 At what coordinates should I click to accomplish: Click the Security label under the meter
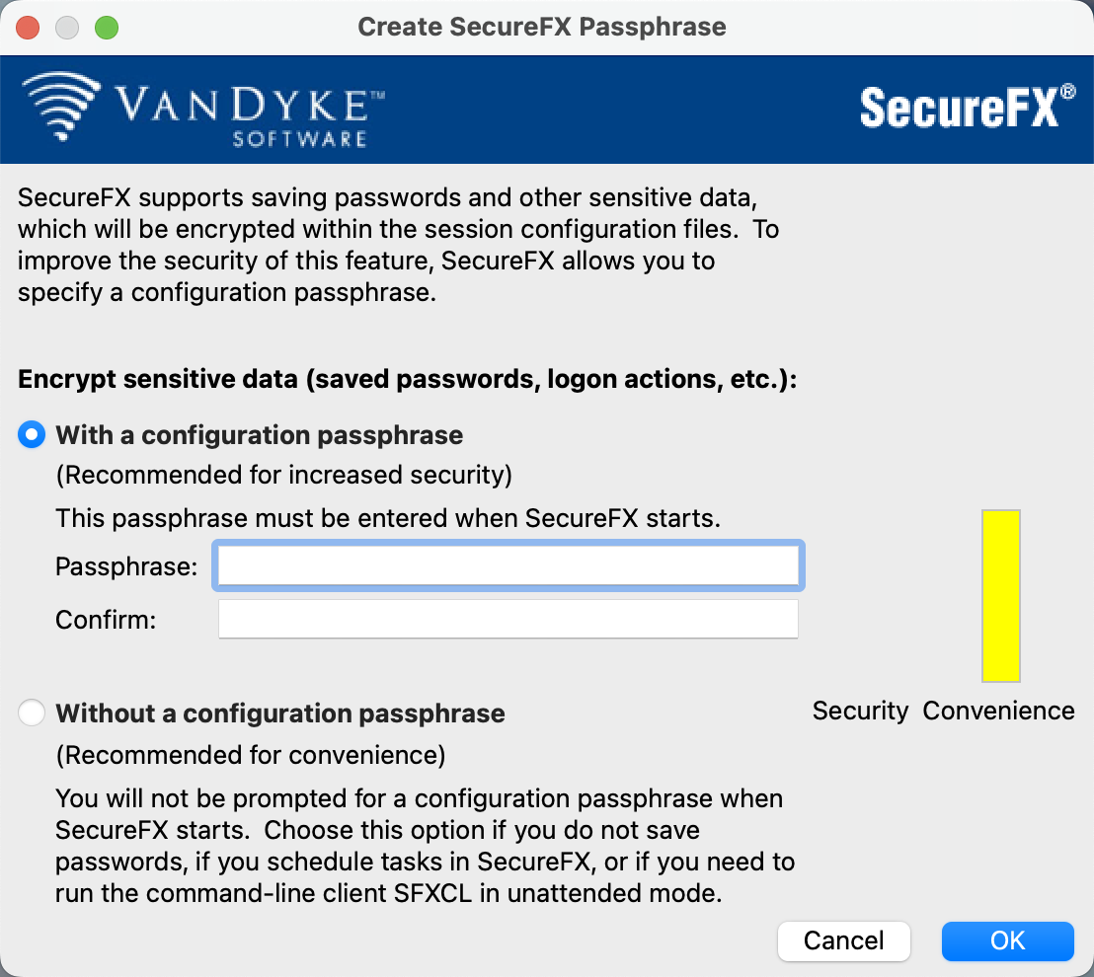tap(860, 711)
